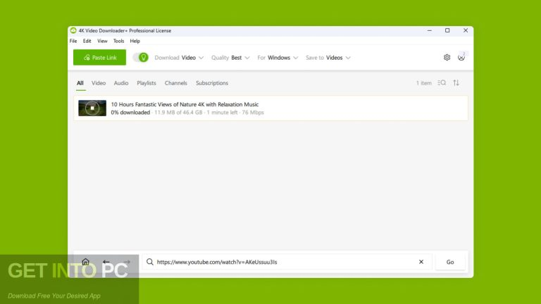Minimize the 4K Video Downloader window
This screenshot has width=541, height=304.
pyautogui.click(x=430, y=31)
